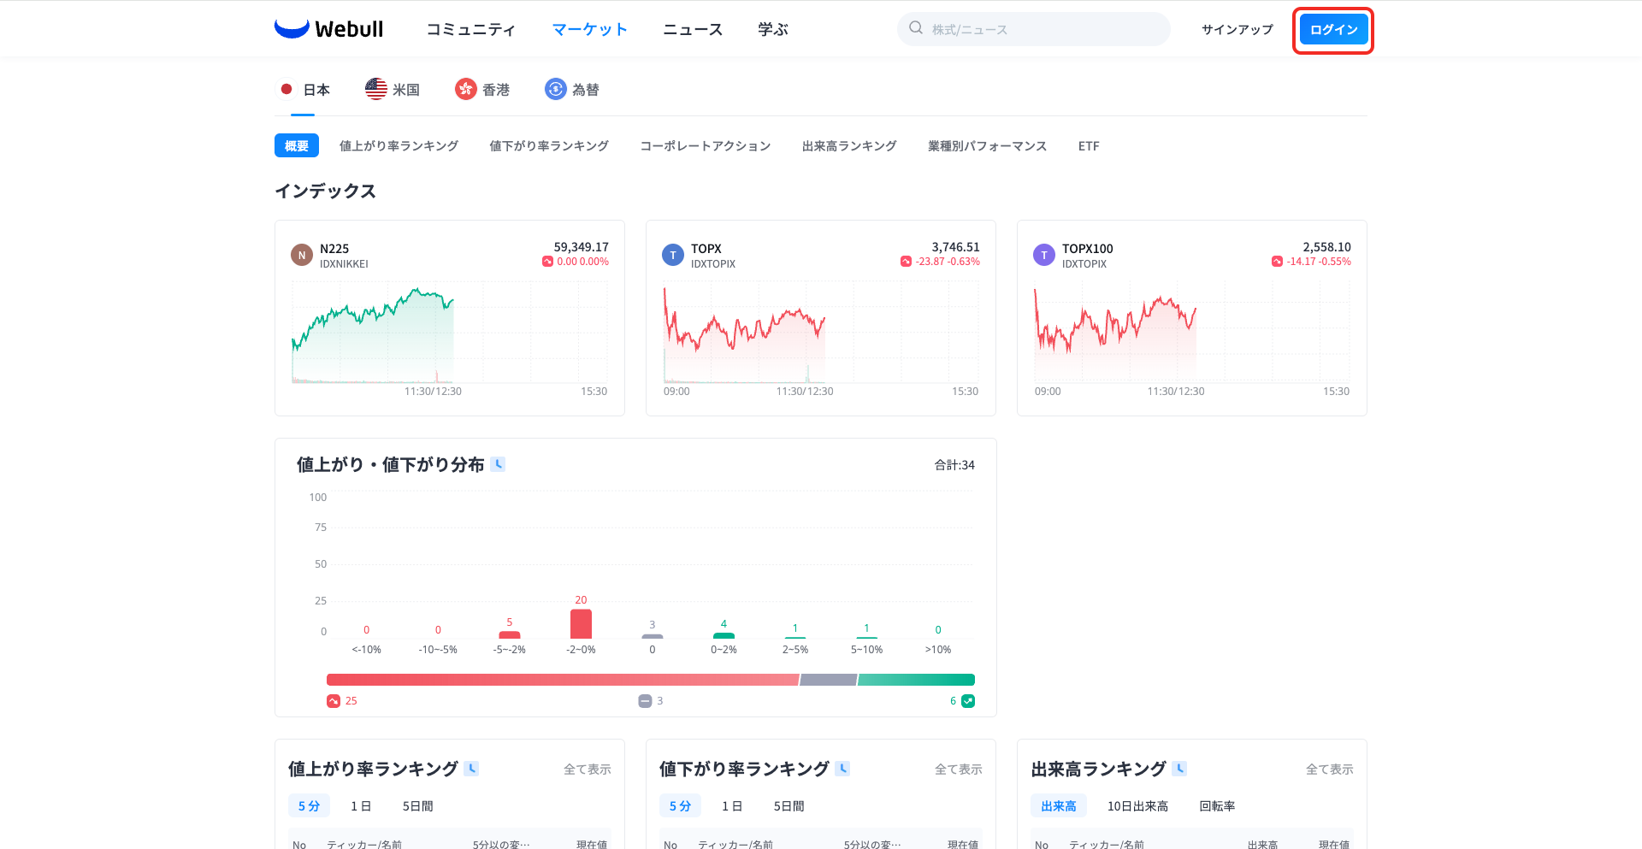Select the Japan flag market icon
The height and width of the screenshot is (849, 1642).
pyautogui.click(x=286, y=89)
